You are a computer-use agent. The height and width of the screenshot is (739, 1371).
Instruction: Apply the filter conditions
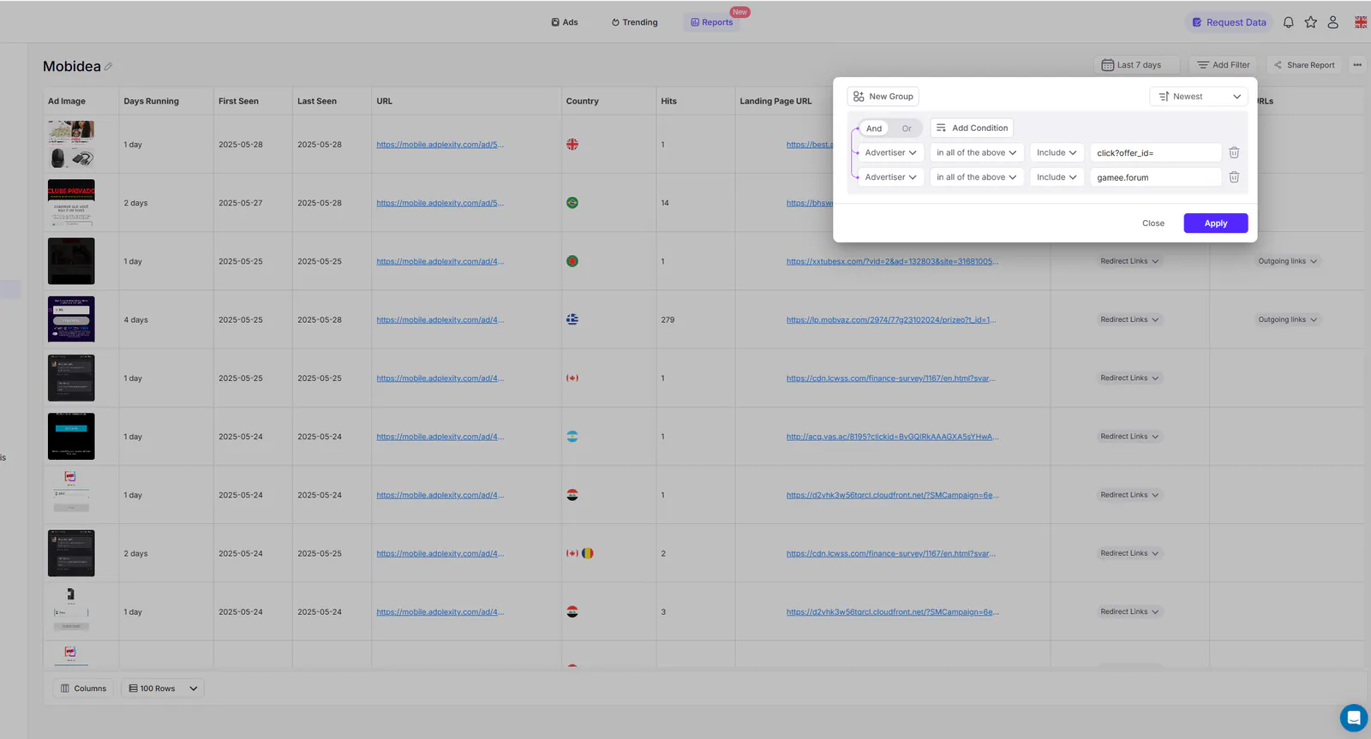point(1215,223)
